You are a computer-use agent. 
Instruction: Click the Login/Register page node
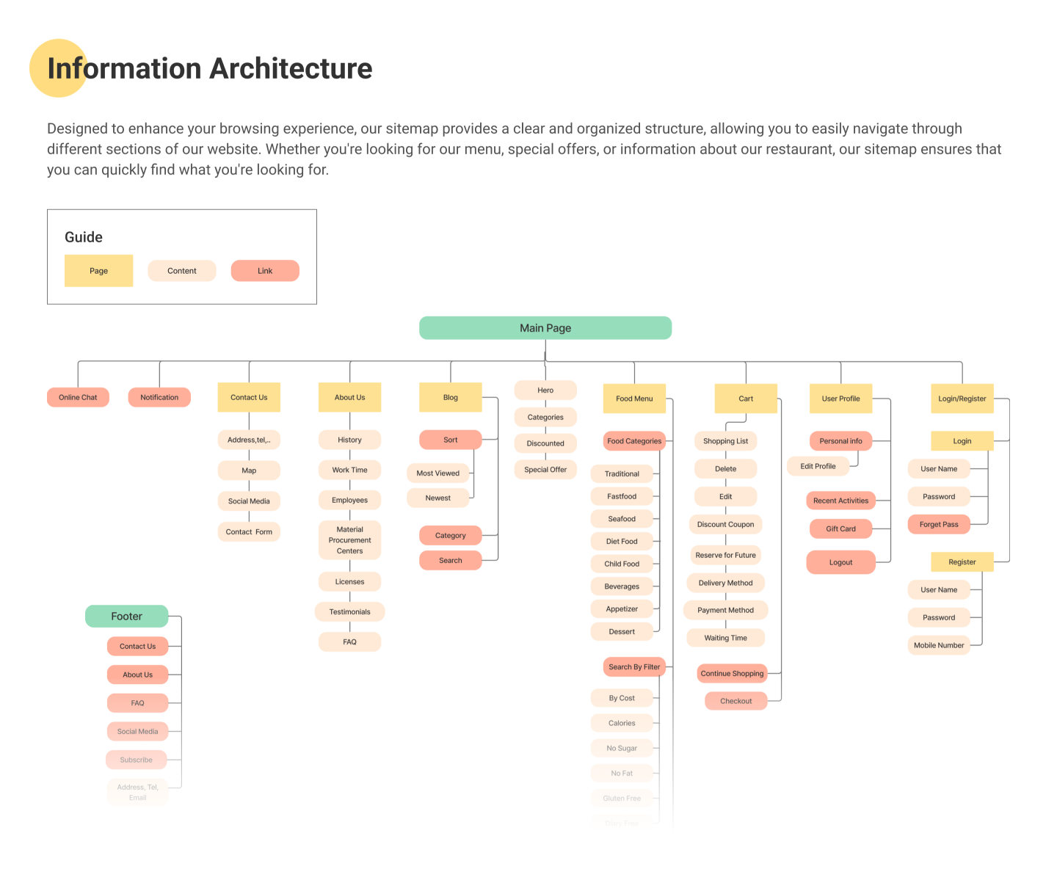(x=962, y=399)
